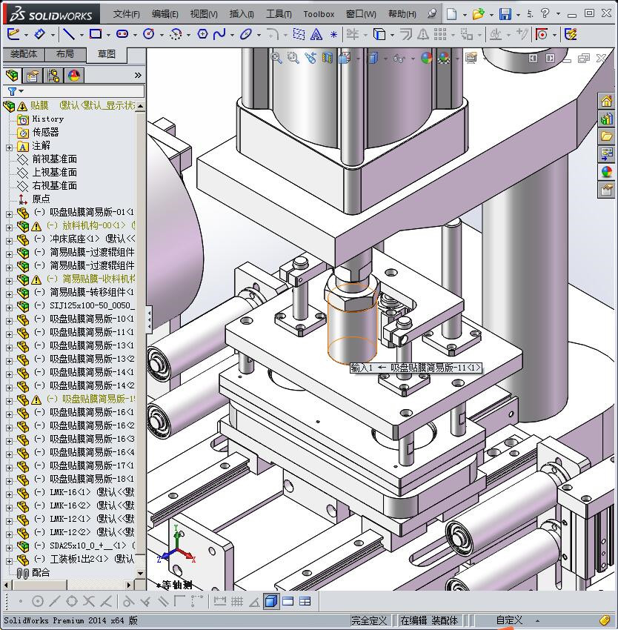Viewport: 618px width, 630px height.
Task: Click the Corner Rectangle sketch tool
Action: click(x=95, y=34)
